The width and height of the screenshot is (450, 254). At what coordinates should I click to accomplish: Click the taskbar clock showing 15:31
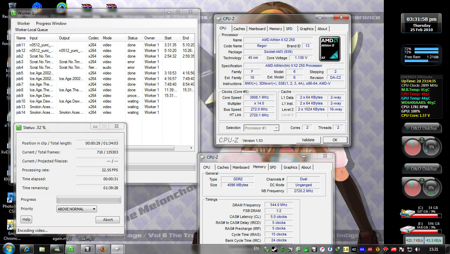click(x=434, y=249)
